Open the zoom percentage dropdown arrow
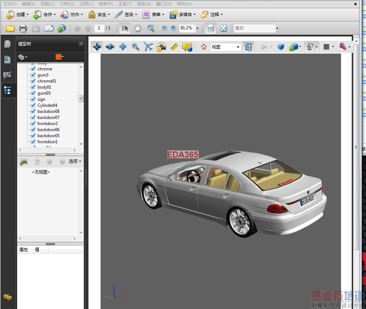 pyautogui.click(x=197, y=28)
